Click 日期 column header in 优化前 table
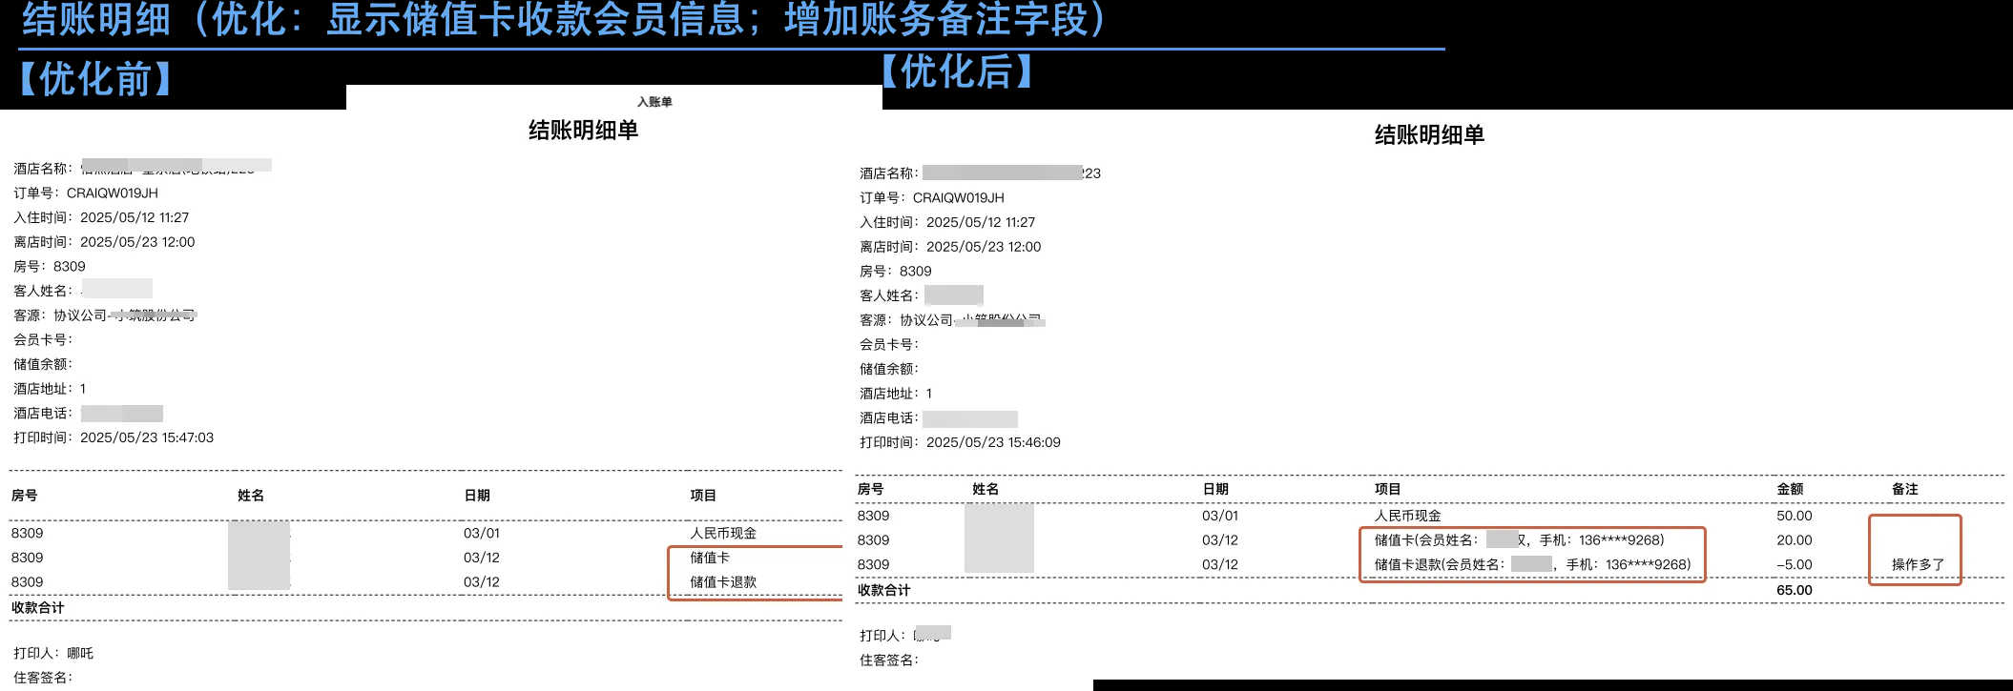 point(477,496)
